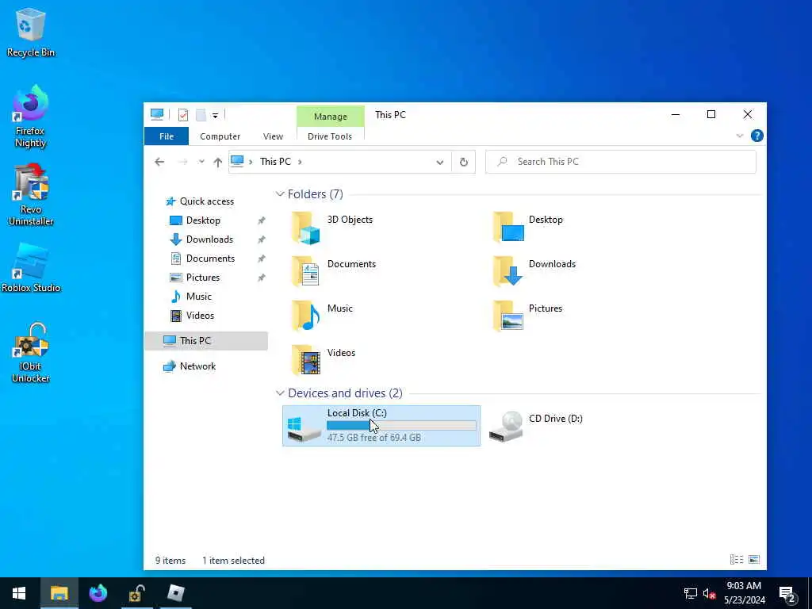Screen dimensions: 812x609
Task: Open the recent locations dropdown arrow
Action: 201,162
